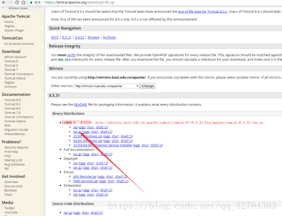Viewport: 282px width, 216px height.
Task: Download Embedded zip file
Action: point(75,195)
